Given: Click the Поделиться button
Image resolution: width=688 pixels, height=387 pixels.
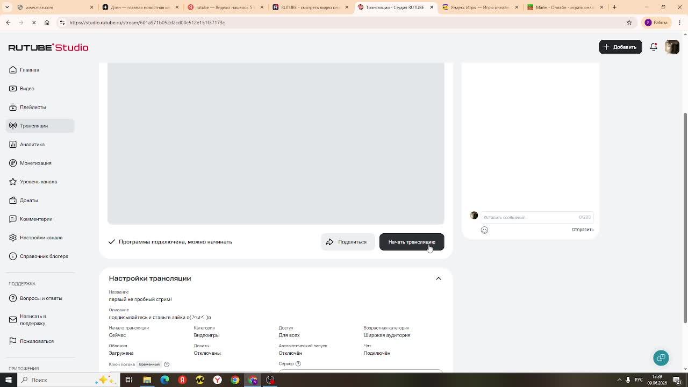Looking at the screenshot, I should tap(348, 242).
